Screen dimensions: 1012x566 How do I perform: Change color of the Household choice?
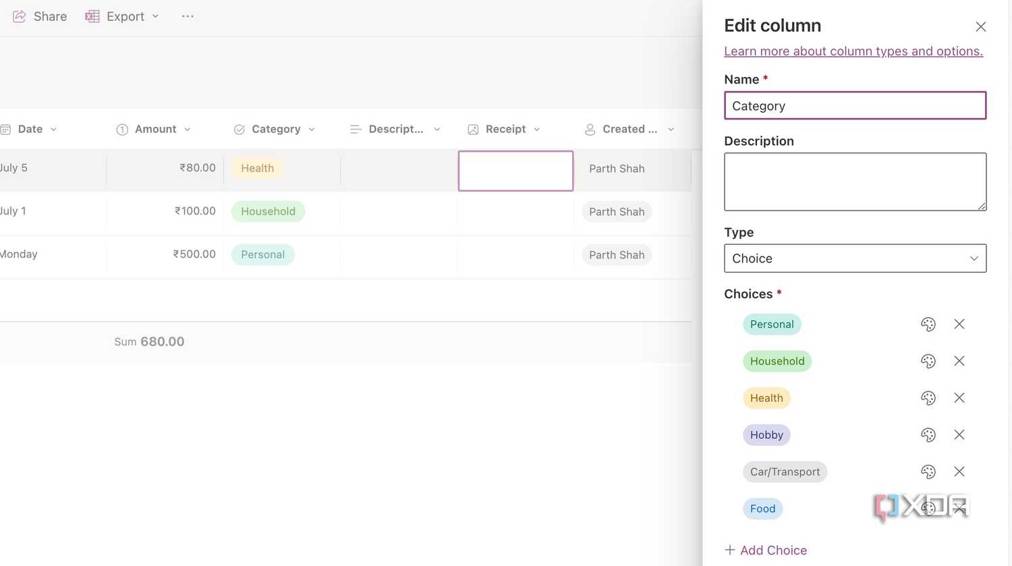[928, 361]
